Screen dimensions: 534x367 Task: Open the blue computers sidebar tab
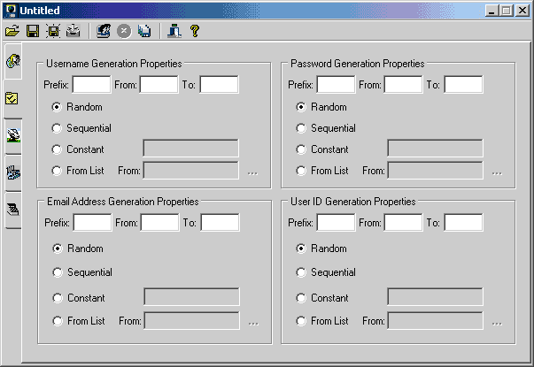click(13, 172)
